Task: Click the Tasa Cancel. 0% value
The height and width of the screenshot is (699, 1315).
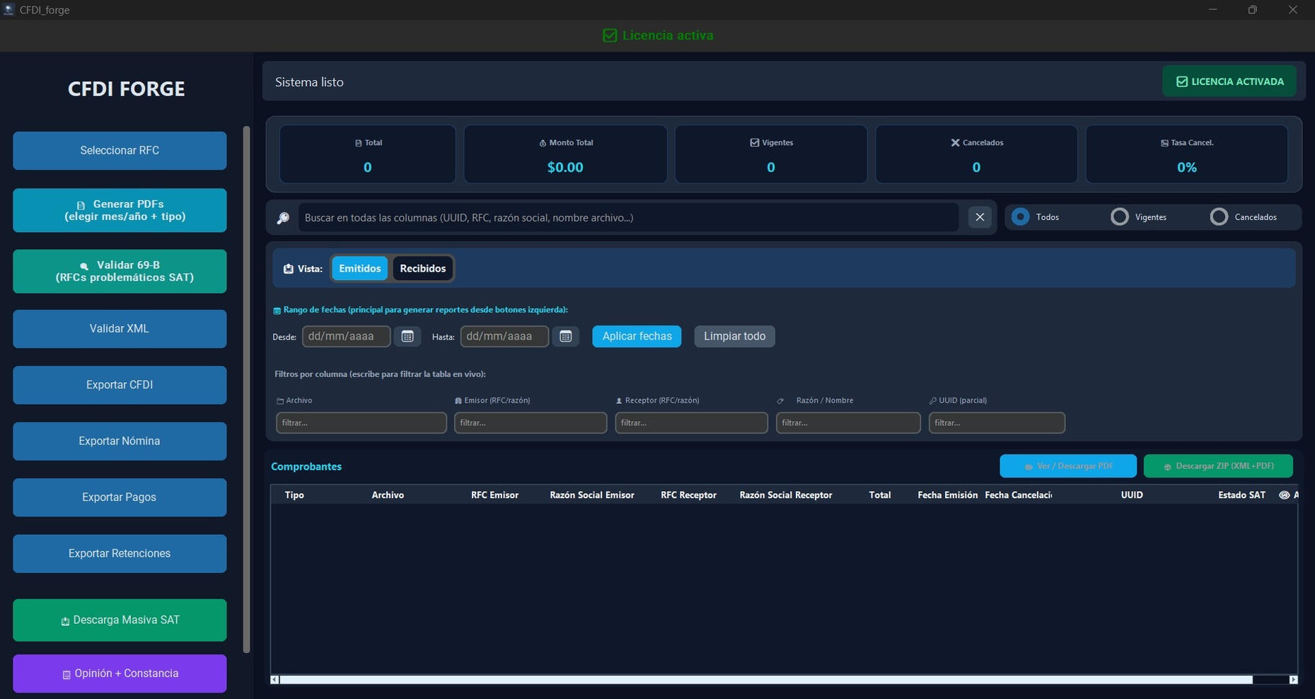Action: point(1187,168)
